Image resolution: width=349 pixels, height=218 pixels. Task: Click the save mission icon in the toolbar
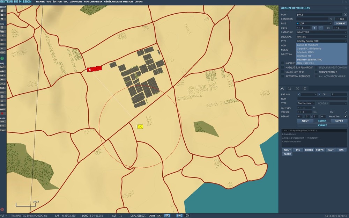pos(2,19)
